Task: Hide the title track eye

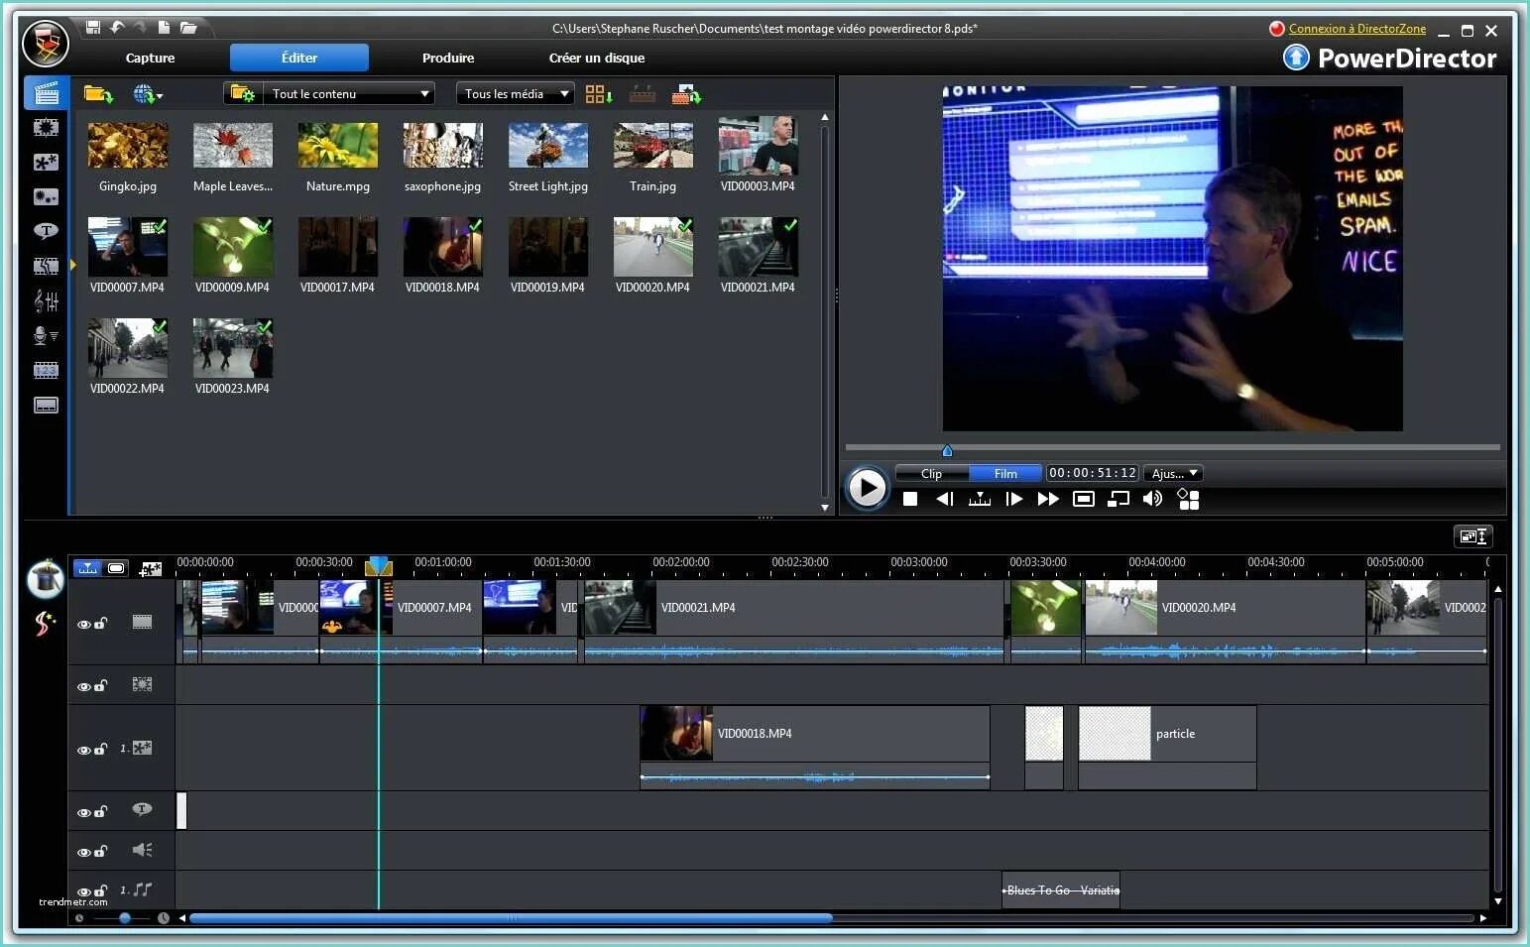Action: click(84, 812)
